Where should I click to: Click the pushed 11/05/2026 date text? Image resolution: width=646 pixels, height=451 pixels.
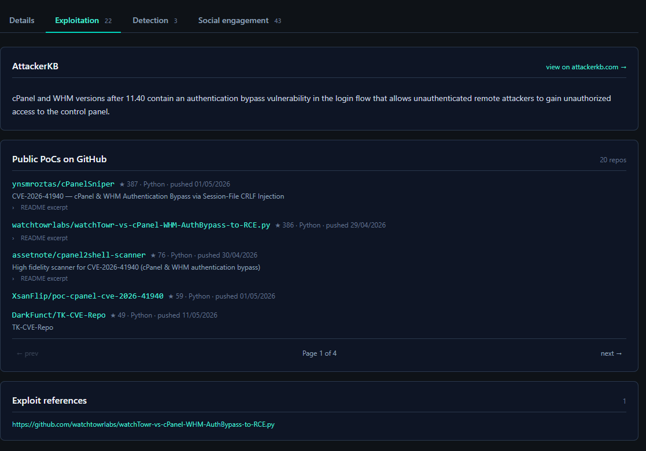pyautogui.click(x=187, y=315)
